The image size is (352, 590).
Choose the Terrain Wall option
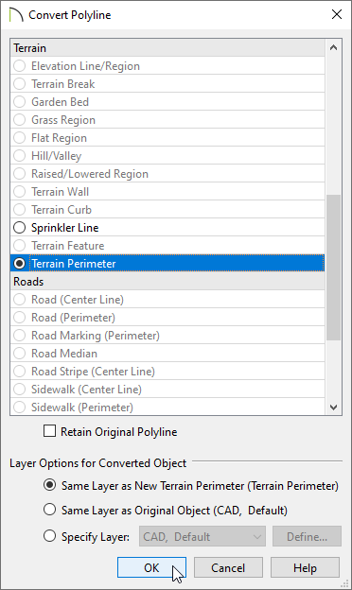[x=20, y=192]
